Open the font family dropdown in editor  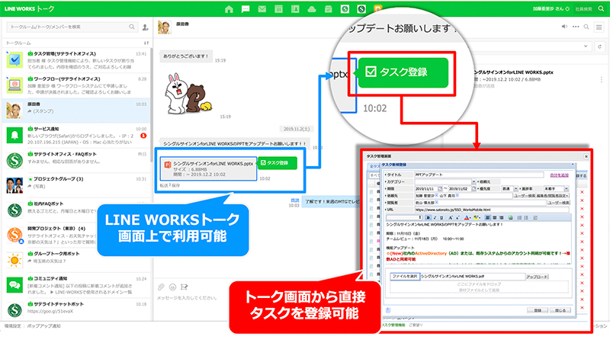[x=404, y=217]
